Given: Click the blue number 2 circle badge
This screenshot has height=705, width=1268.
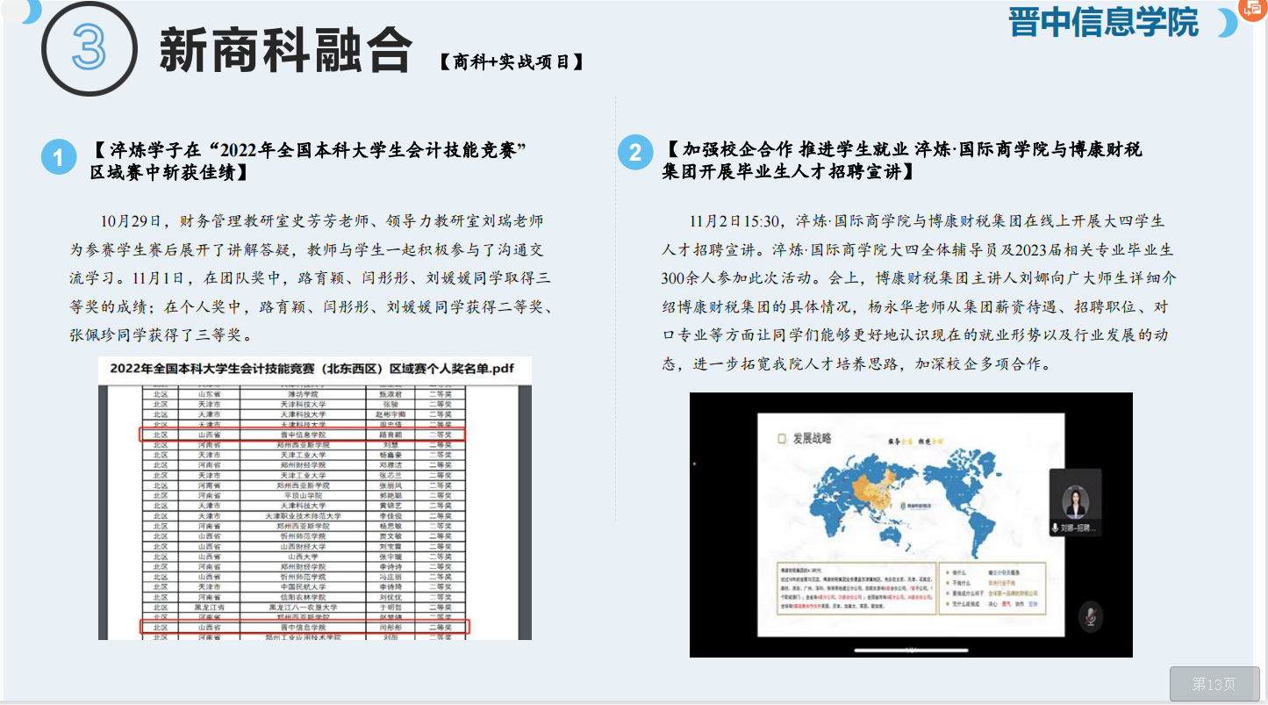Looking at the screenshot, I should (634, 154).
